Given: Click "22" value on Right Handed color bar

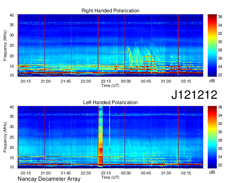Looking at the screenshot, I should (220, 75).
